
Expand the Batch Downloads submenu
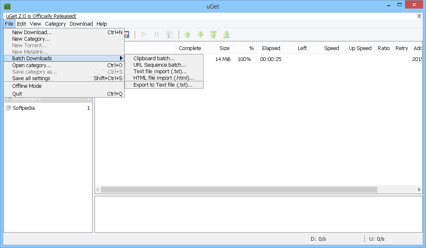pyautogui.click(x=64, y=58)
